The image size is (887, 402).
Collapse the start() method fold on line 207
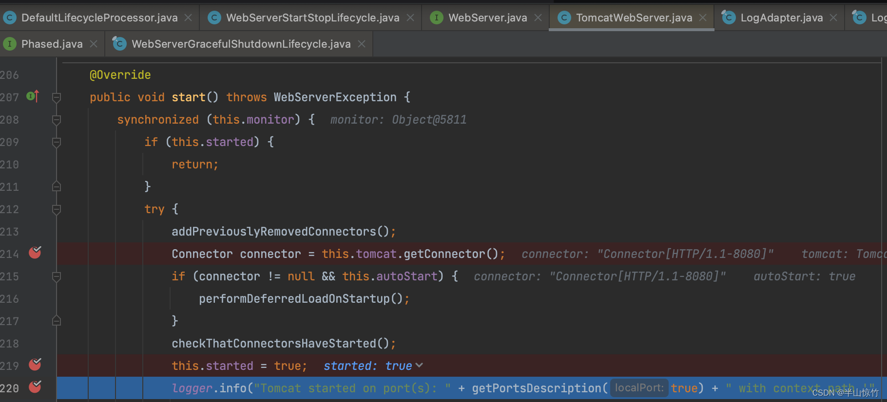click(57, 98)
